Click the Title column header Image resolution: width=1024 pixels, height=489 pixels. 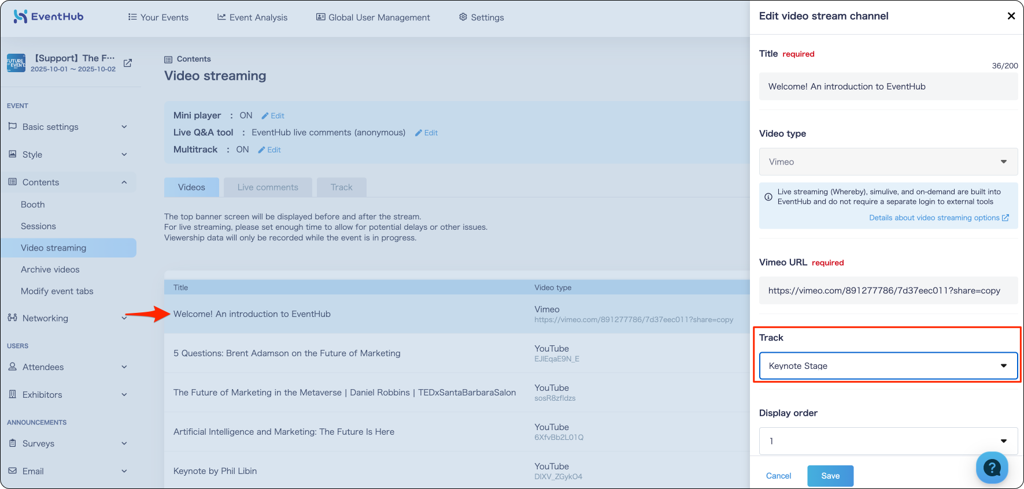tap(180, 288)
